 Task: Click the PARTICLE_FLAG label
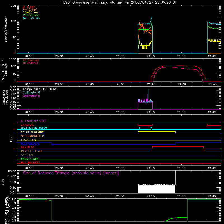click(x=31, y=151)
